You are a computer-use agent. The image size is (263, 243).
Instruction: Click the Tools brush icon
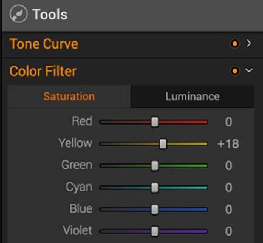pos(18,14)
